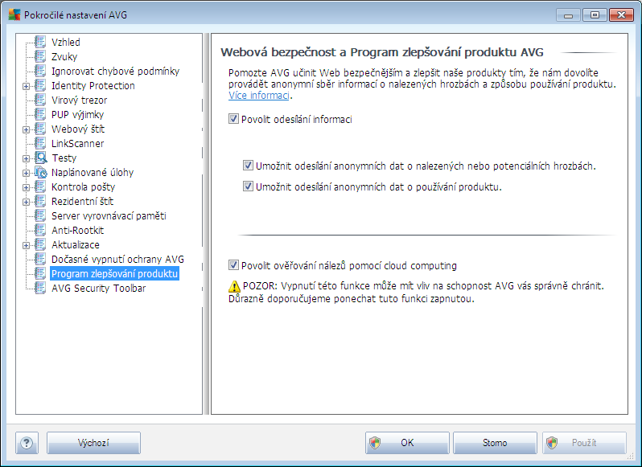
Task: Click the Rezidentní štít item icon
Action: 40,202
